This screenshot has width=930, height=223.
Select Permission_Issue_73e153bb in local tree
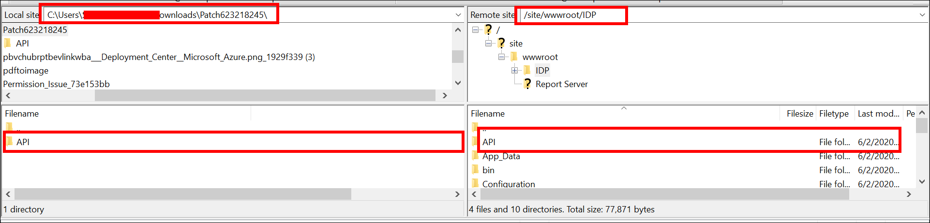click(x=56, y=84)
